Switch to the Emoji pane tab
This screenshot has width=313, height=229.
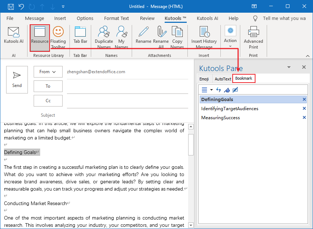click(x=204, y=79)
